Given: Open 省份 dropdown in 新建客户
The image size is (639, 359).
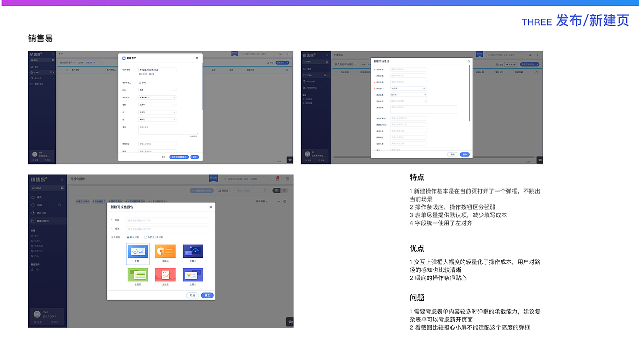Looking at the screenshot, I should pyautogui.click(x=157, y=105).
